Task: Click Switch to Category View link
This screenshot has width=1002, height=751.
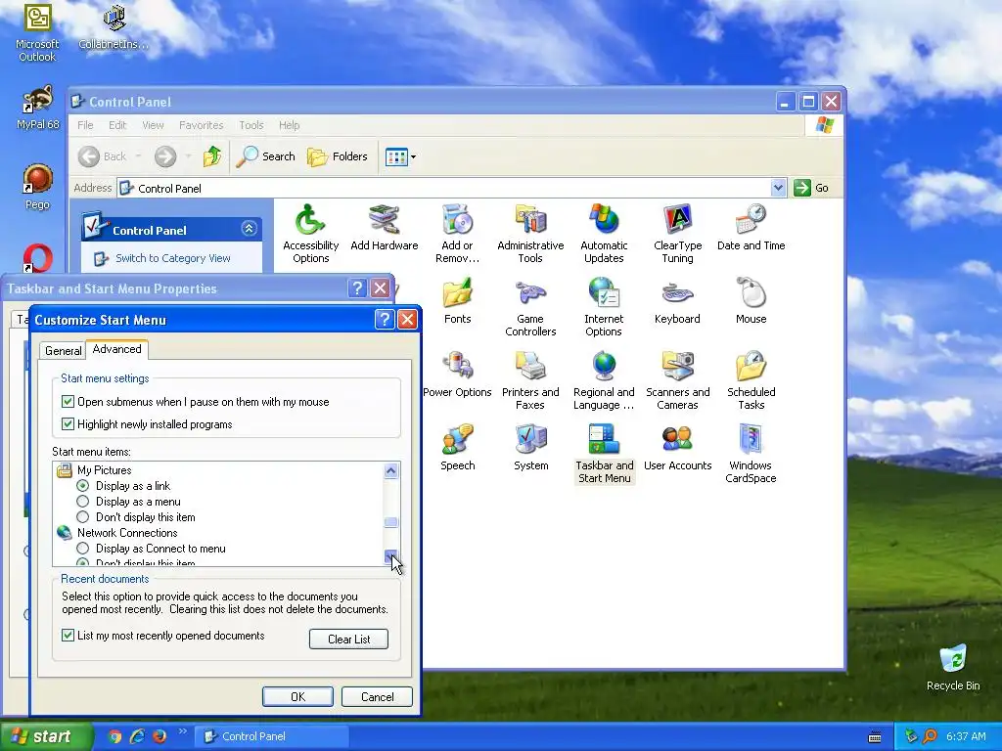Action: point(172,258)
